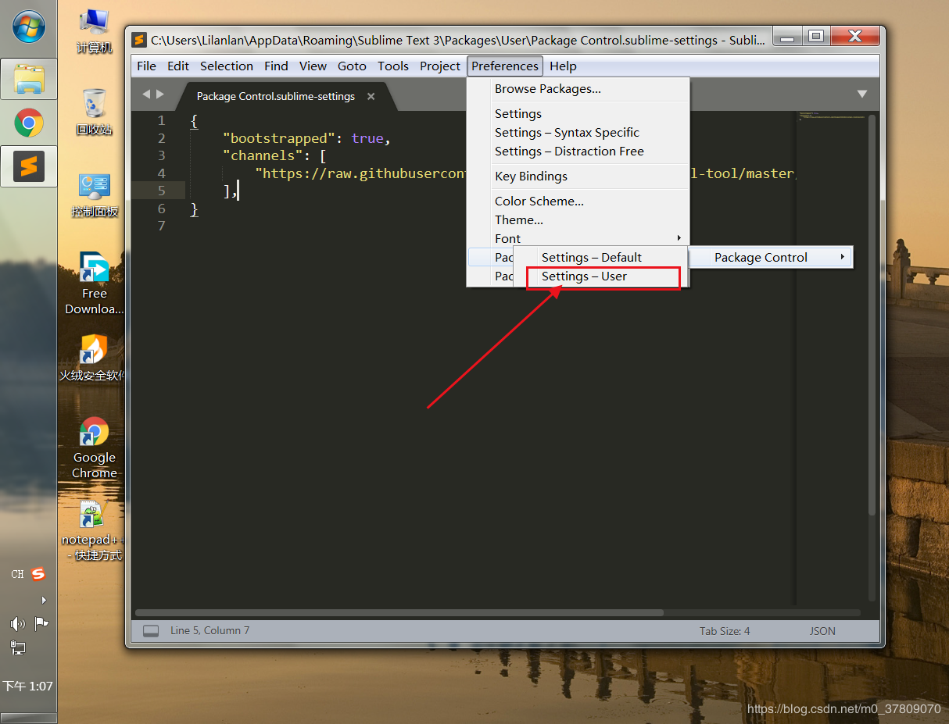This screenshot has height=724, width=949.
Task: Open Google Chrome desktop shortcut
Action: click(x=94, y=448)
